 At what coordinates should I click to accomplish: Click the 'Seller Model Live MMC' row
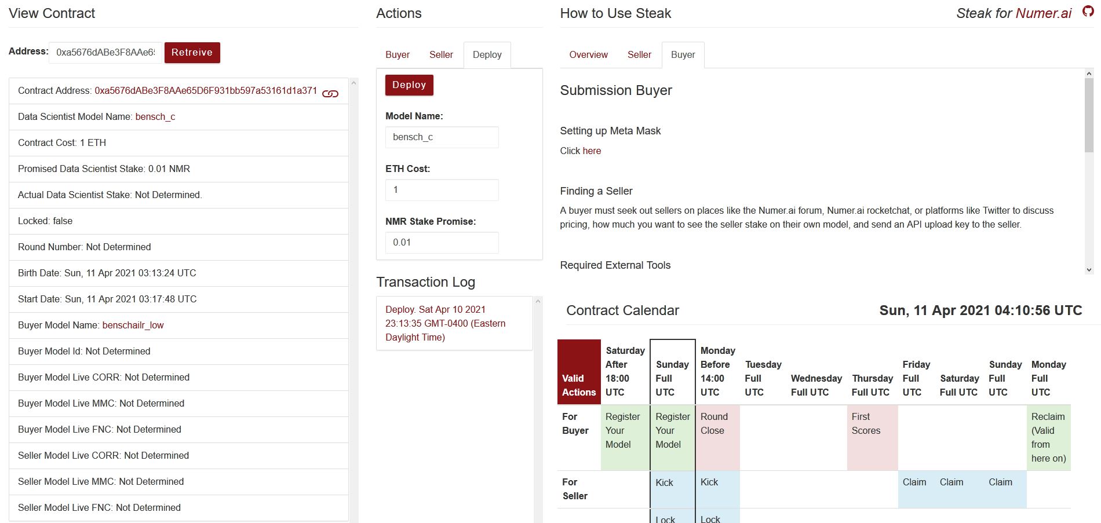(x=178, y=482)
